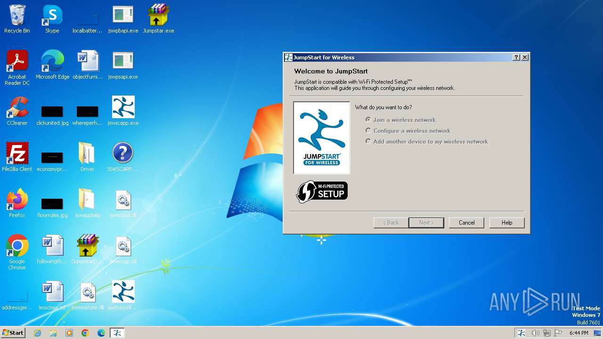Select Configure a wireless network option

[408, 131]
